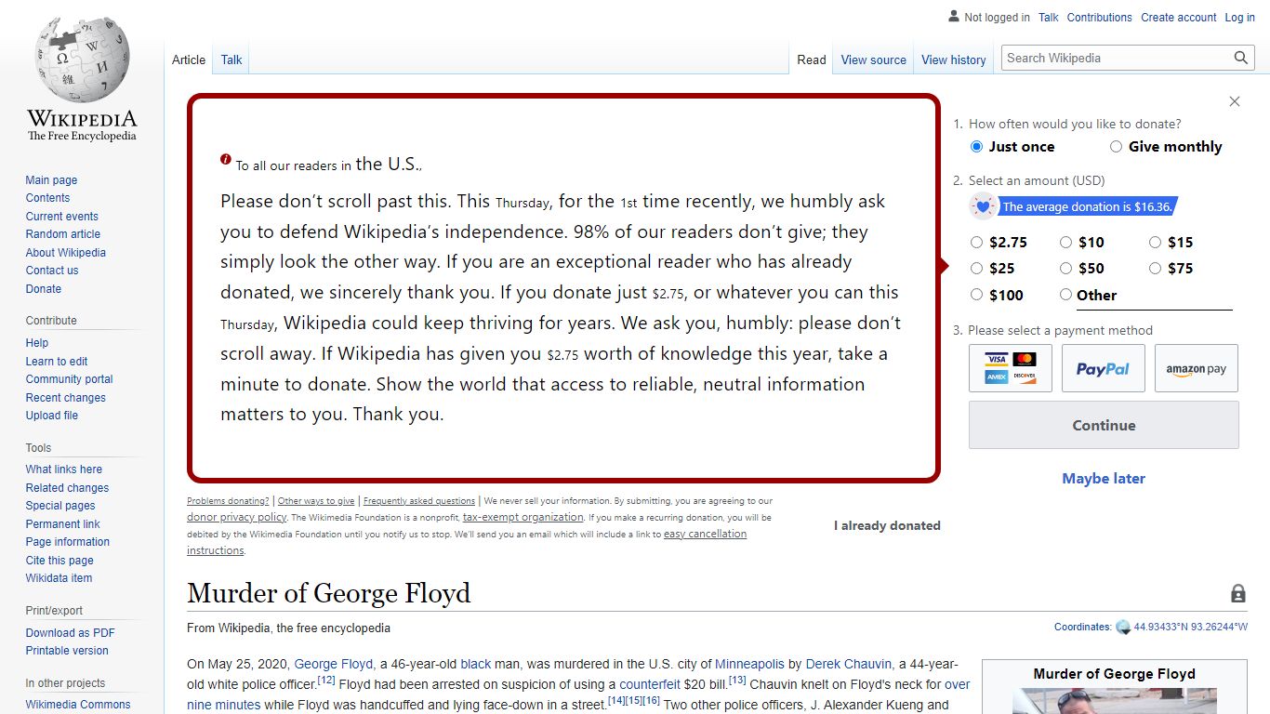The height and width of the screenshot is (714, 1270).
Task: Choose Amazon Pay payment method
Action: 1197,368
